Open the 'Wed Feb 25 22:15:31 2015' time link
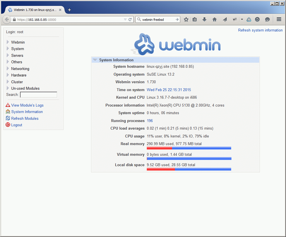The height and width of the screenshot is (237, 286). click(169, 90)
